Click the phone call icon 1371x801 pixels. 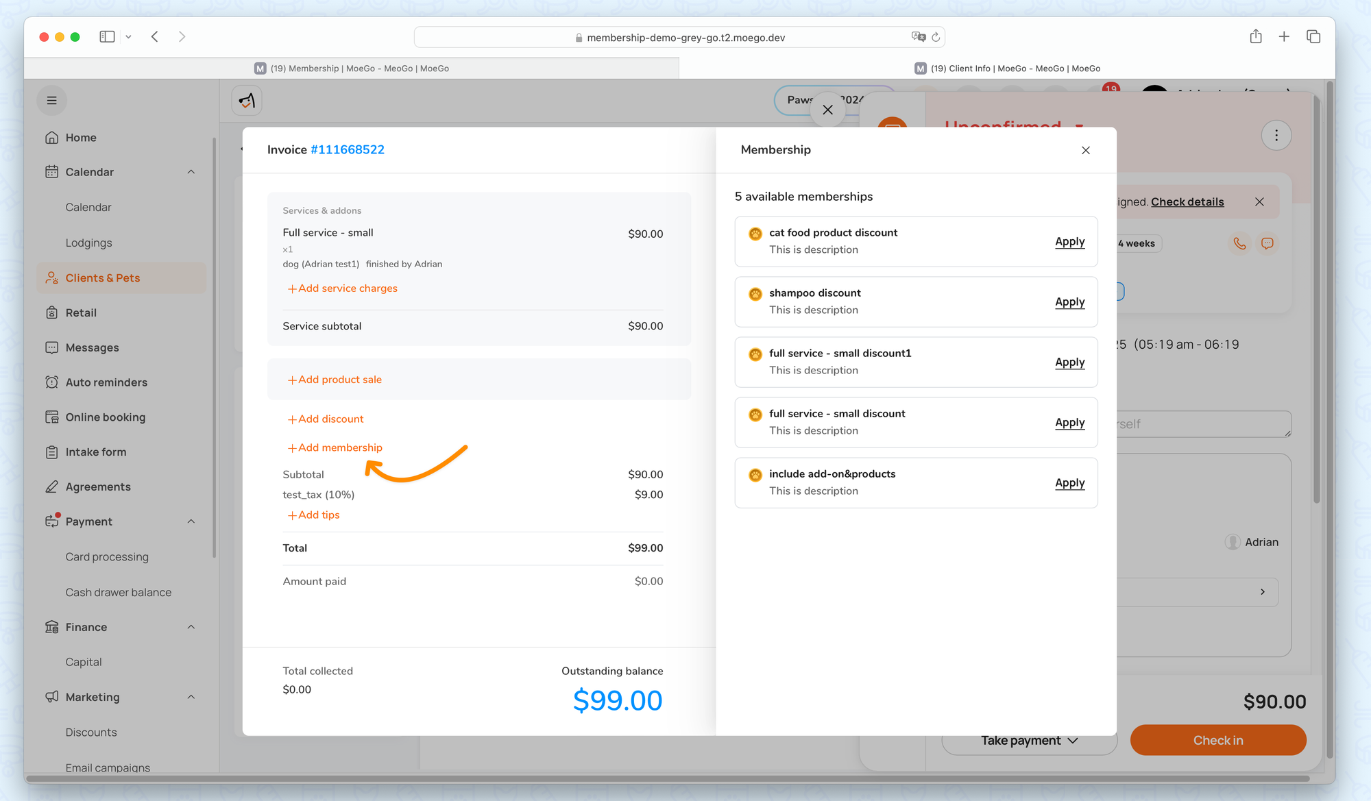coord(1239,243)
